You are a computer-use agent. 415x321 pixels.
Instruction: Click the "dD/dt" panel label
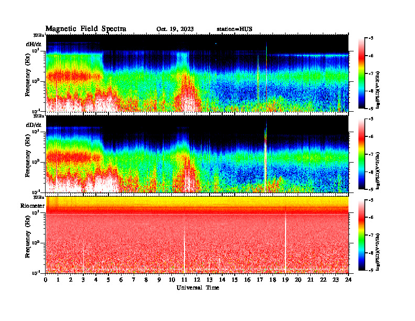tap(34, 125)
